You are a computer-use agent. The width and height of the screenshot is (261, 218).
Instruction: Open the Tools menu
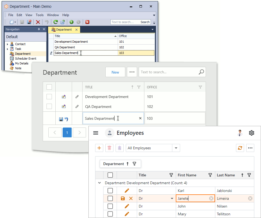point(40,15)
